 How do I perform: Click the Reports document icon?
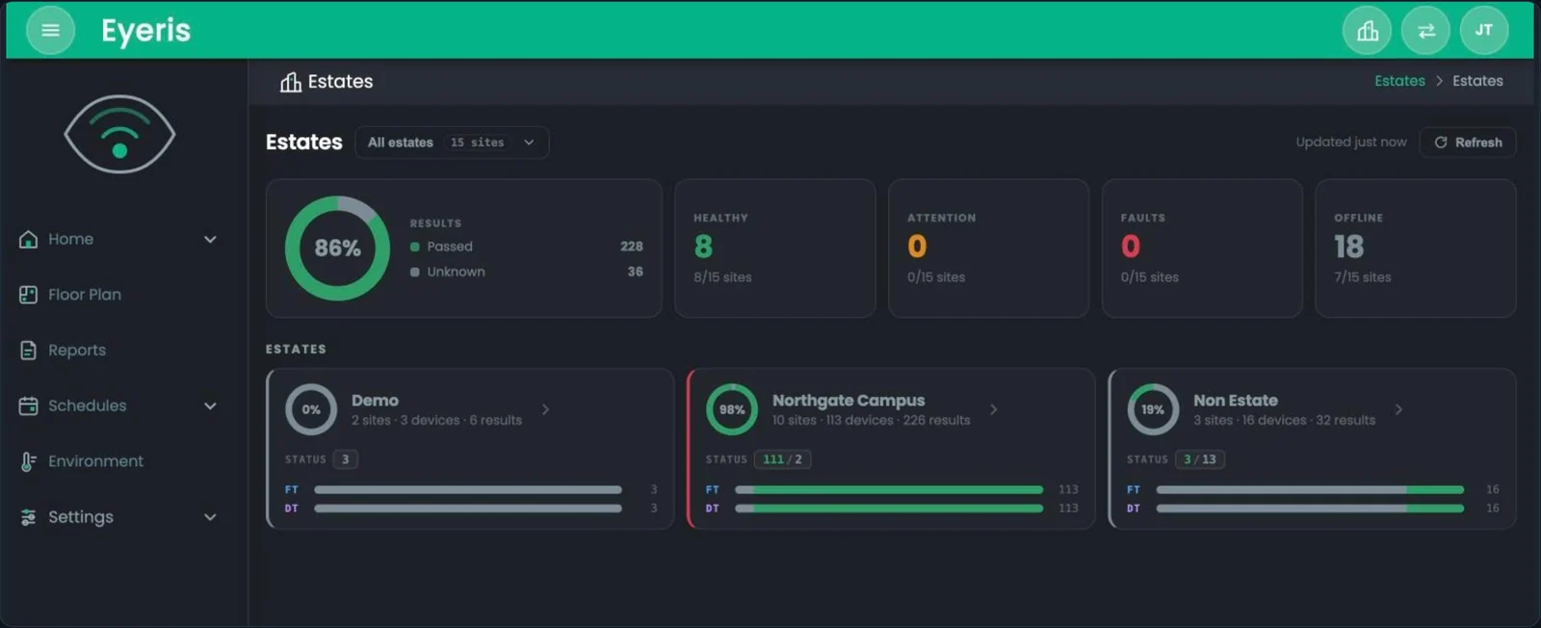coord(29,351)
